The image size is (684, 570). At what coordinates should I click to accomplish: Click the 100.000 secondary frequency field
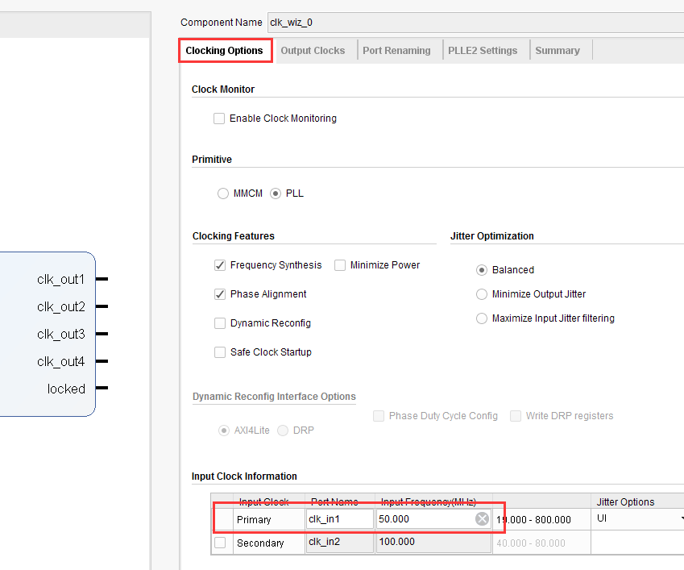pos(433,542)
